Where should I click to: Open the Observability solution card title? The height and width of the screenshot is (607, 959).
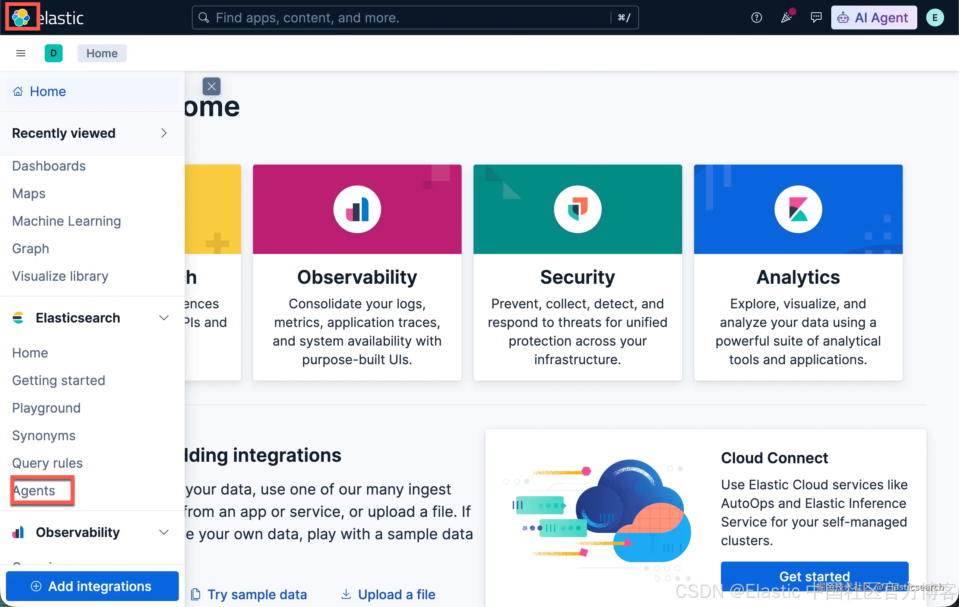pyautogui.click(x=357, y=277)
